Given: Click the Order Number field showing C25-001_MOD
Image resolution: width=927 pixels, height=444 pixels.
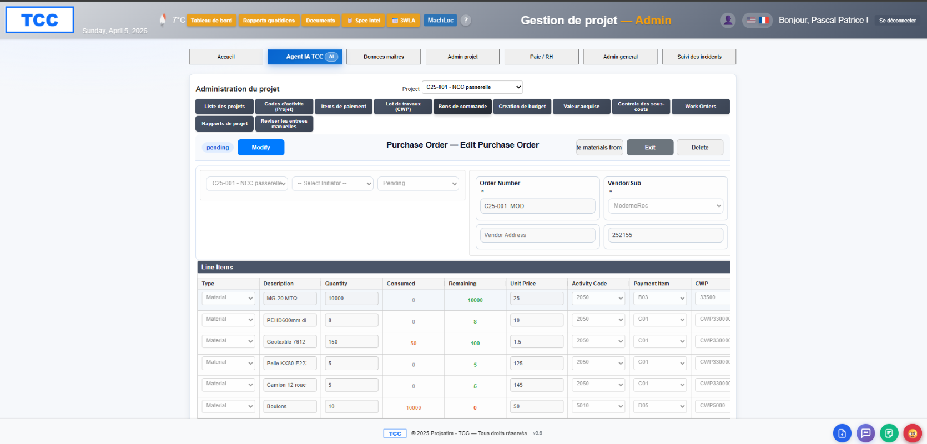Looking at the screenshot, I should 537,206.
